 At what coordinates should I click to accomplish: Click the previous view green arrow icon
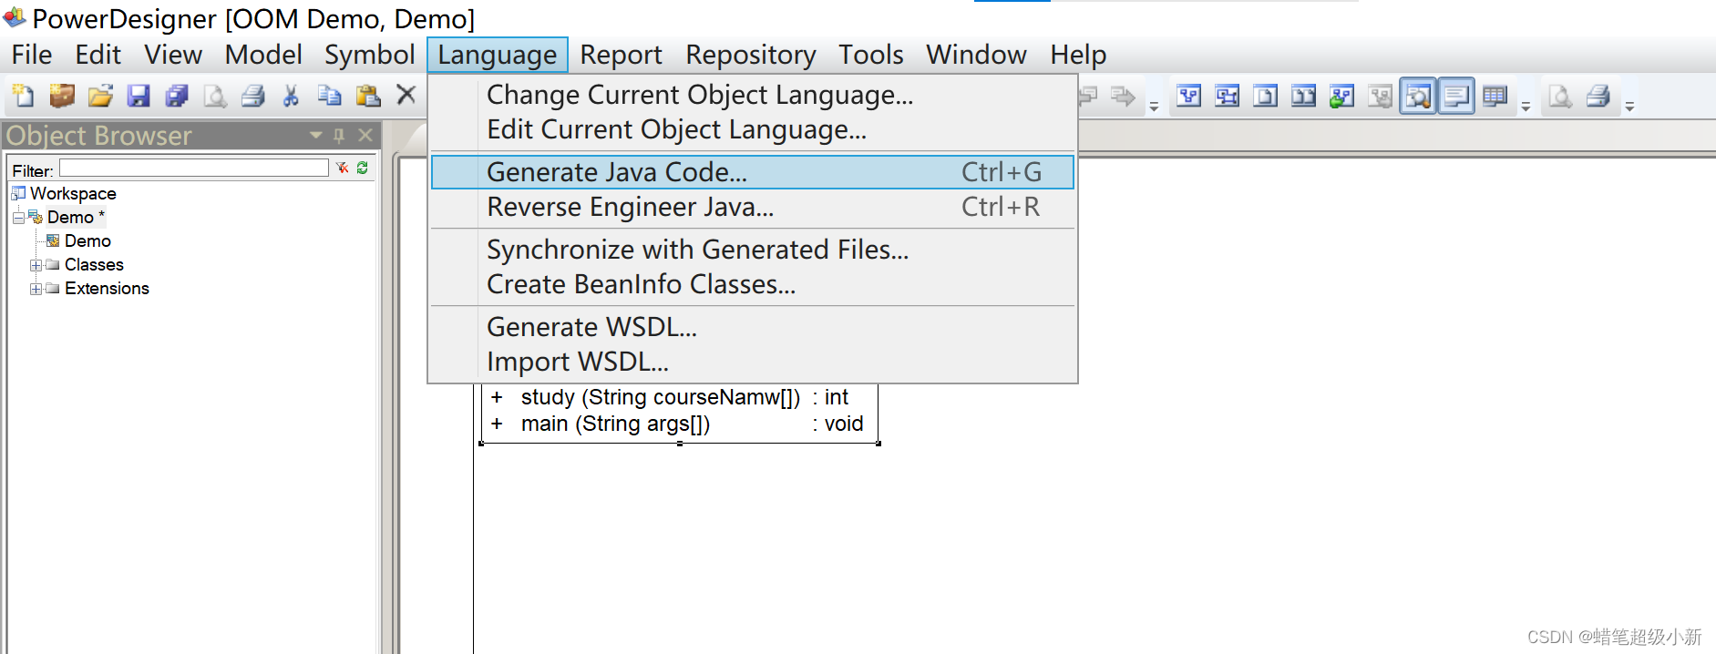pos(1342,96)
